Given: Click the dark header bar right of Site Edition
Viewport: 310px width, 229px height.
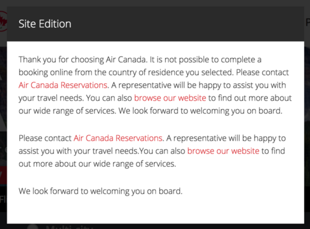Looking at the screenshot, I should tap(188, 24).
